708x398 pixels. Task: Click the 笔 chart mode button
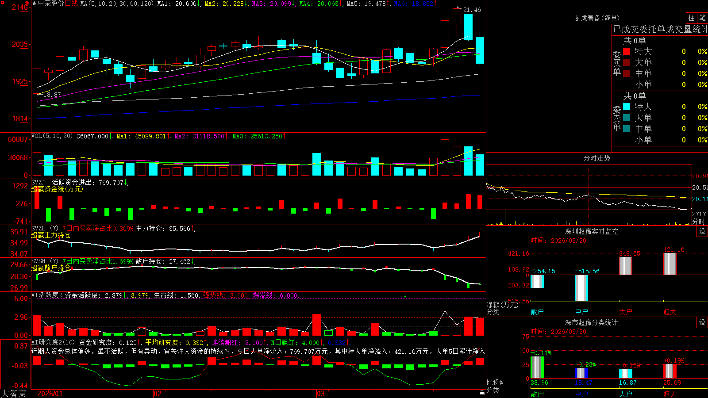point(702,18)
